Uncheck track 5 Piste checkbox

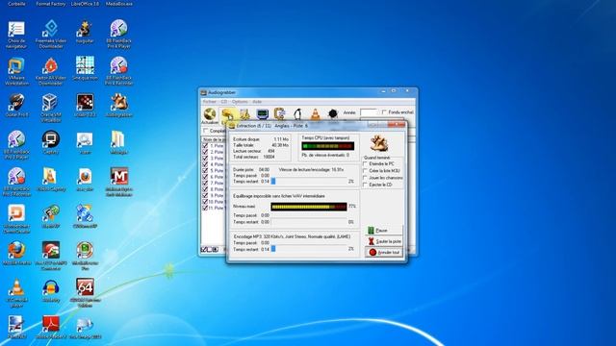[x=205, y=171]
